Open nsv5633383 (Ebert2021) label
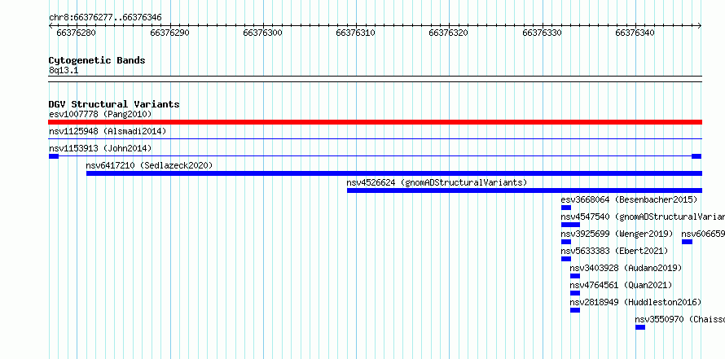725x359 pixels. pyautogui.click(x=614, y=251)
